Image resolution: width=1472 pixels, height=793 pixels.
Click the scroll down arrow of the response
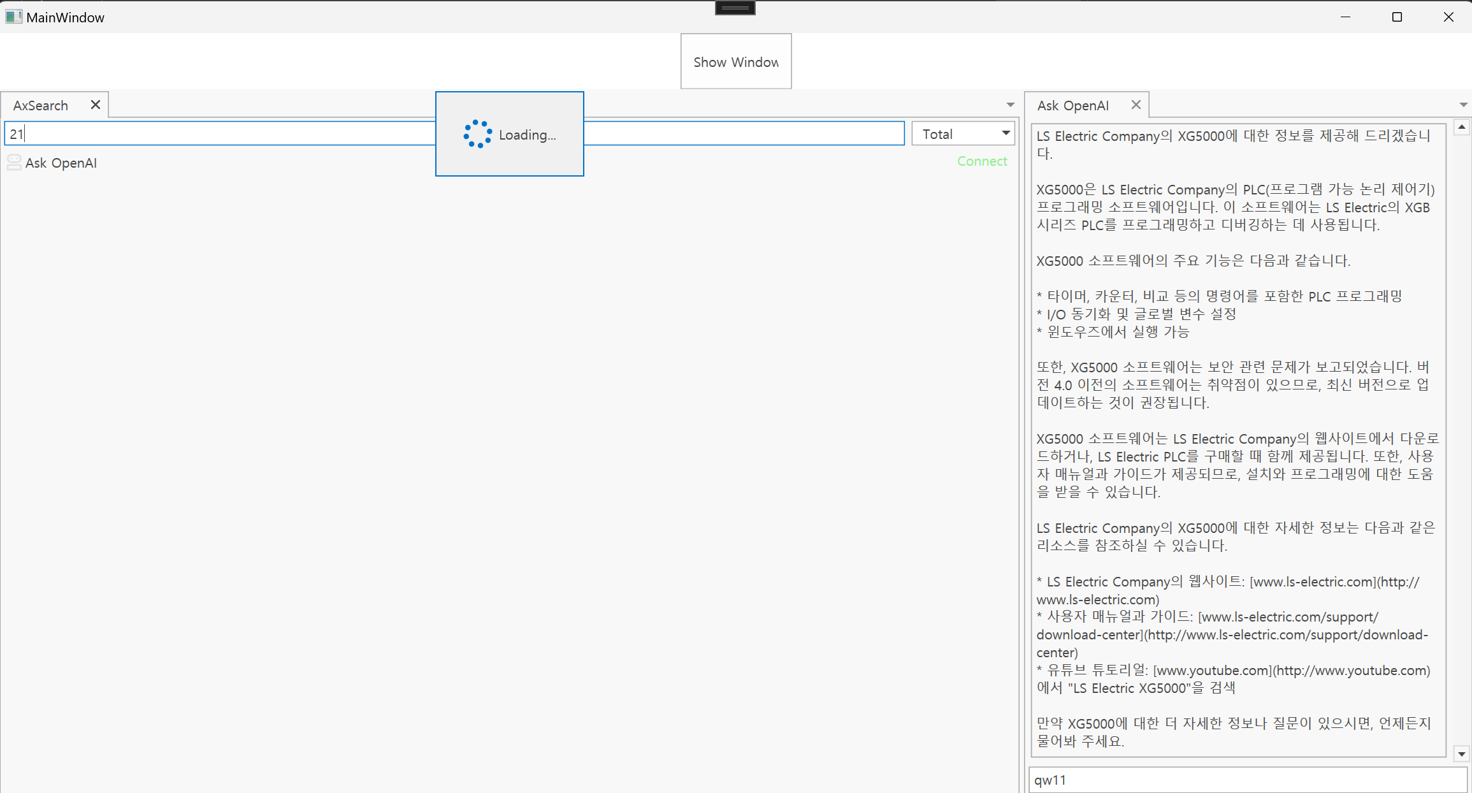point(1461,754)
